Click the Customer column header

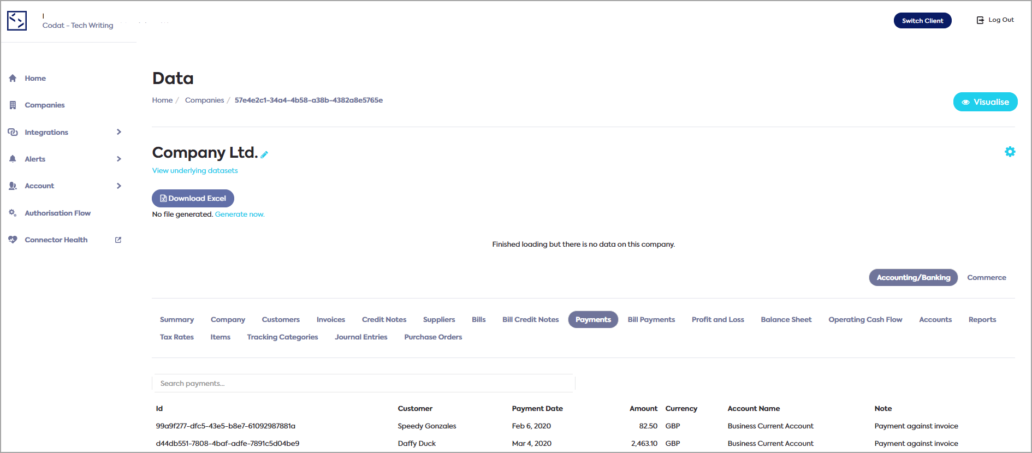415,408
